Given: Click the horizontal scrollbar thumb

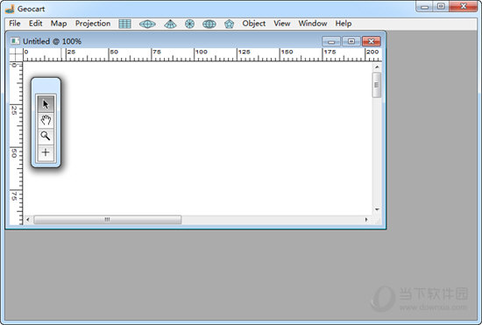Looking at the screenshot, I should [107, 219].
